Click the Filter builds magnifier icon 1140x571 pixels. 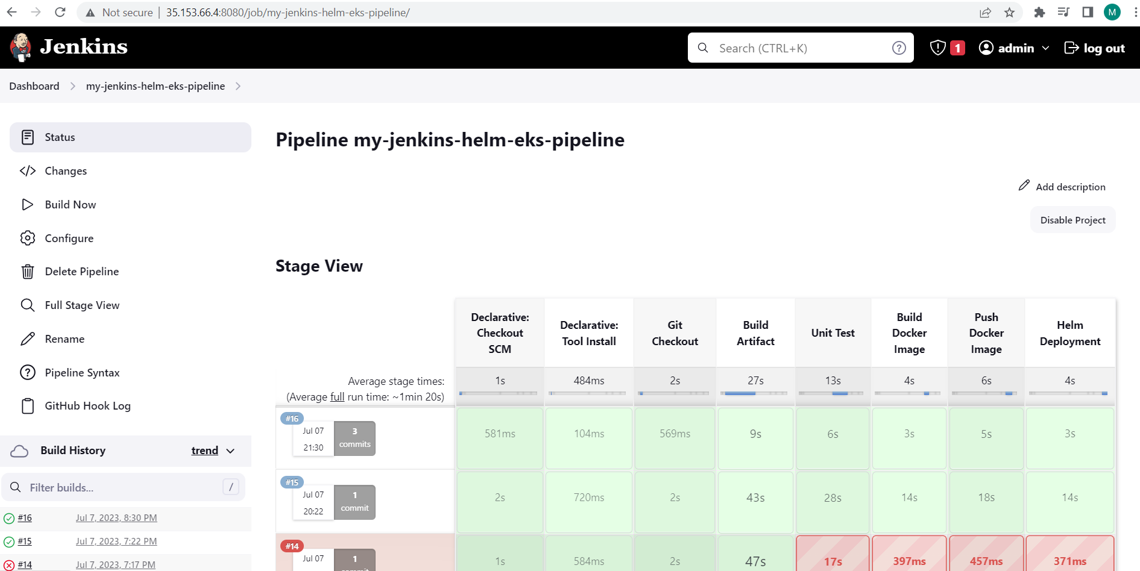pyautogui.click(x=16, y=487)
